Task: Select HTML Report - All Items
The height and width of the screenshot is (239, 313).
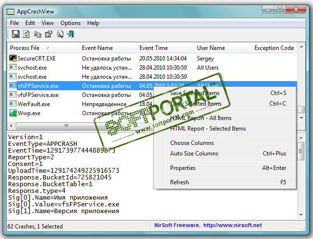Action: [225, 118]
